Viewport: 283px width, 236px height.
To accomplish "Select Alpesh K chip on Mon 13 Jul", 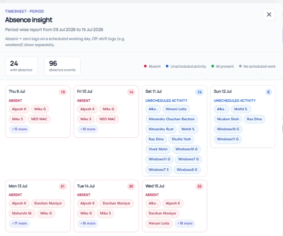I will (x=19, y=203).
